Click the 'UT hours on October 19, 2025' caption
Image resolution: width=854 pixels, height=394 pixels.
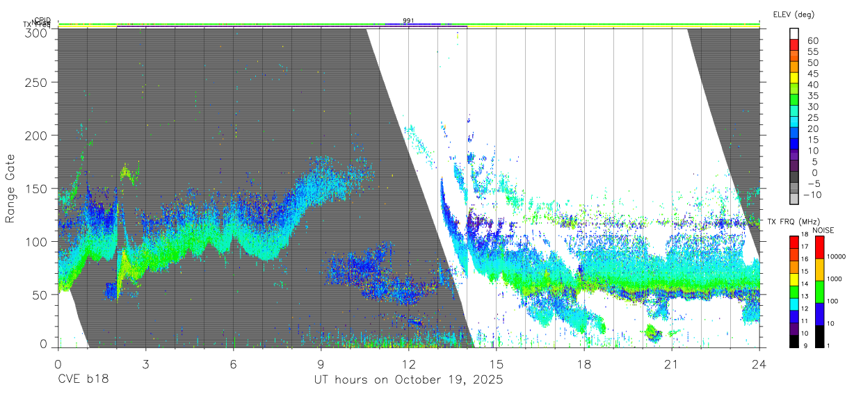(x=408, y=380)
